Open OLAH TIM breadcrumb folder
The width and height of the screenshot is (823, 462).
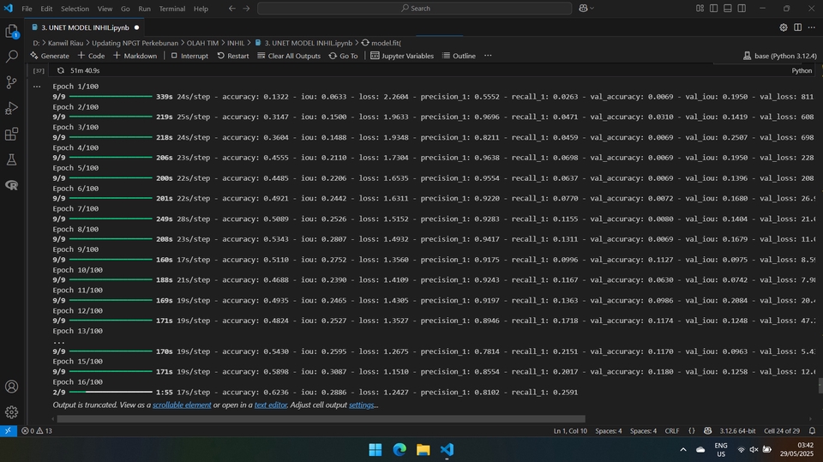click(x=202, y=43)
